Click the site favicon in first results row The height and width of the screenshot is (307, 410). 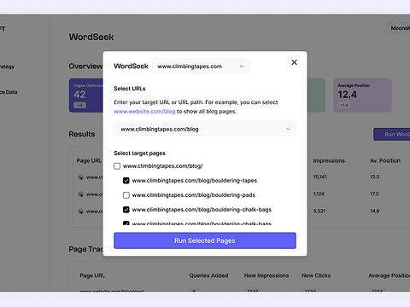click(x=81, y=177)
